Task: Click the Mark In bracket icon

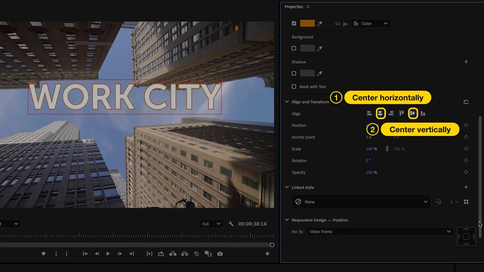Action: click(56, 254)
